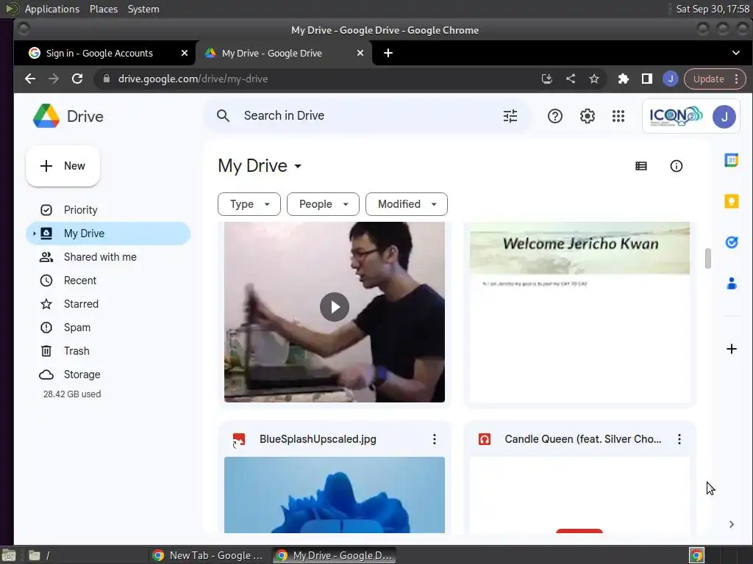Click the file list scrollbar thumb

click(708, 258)
